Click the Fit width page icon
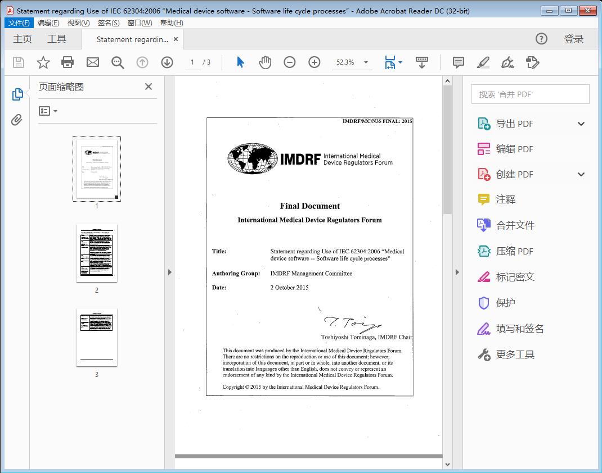 coord(390,62)
